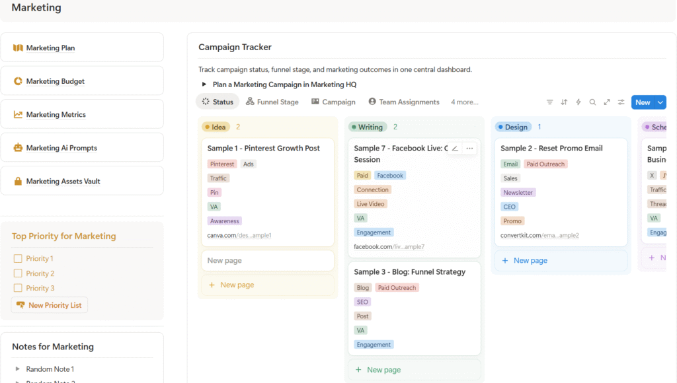Expand Plan a Marketing Campaign toggle

pyautogui.click(x=204, y=85)
